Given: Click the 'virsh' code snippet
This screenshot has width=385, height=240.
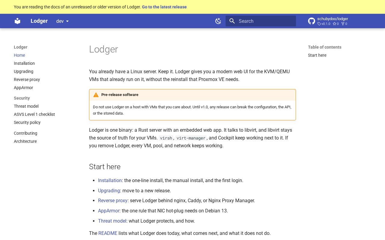Looking at the screenshot, I should coord(166,138).
